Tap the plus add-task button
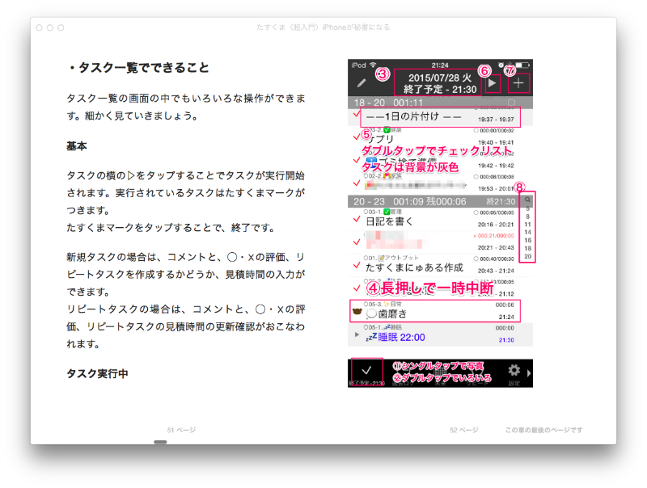647x488 pixels. coord(518,83)
